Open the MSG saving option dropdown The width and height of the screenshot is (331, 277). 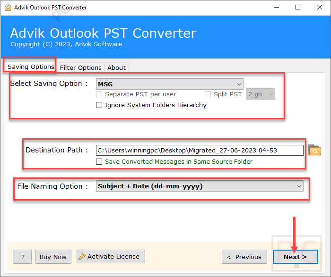pos(169,84)
